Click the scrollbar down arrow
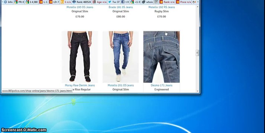This screenshot has width=265, height=133. pyautogui.click(x=197, y=91)
